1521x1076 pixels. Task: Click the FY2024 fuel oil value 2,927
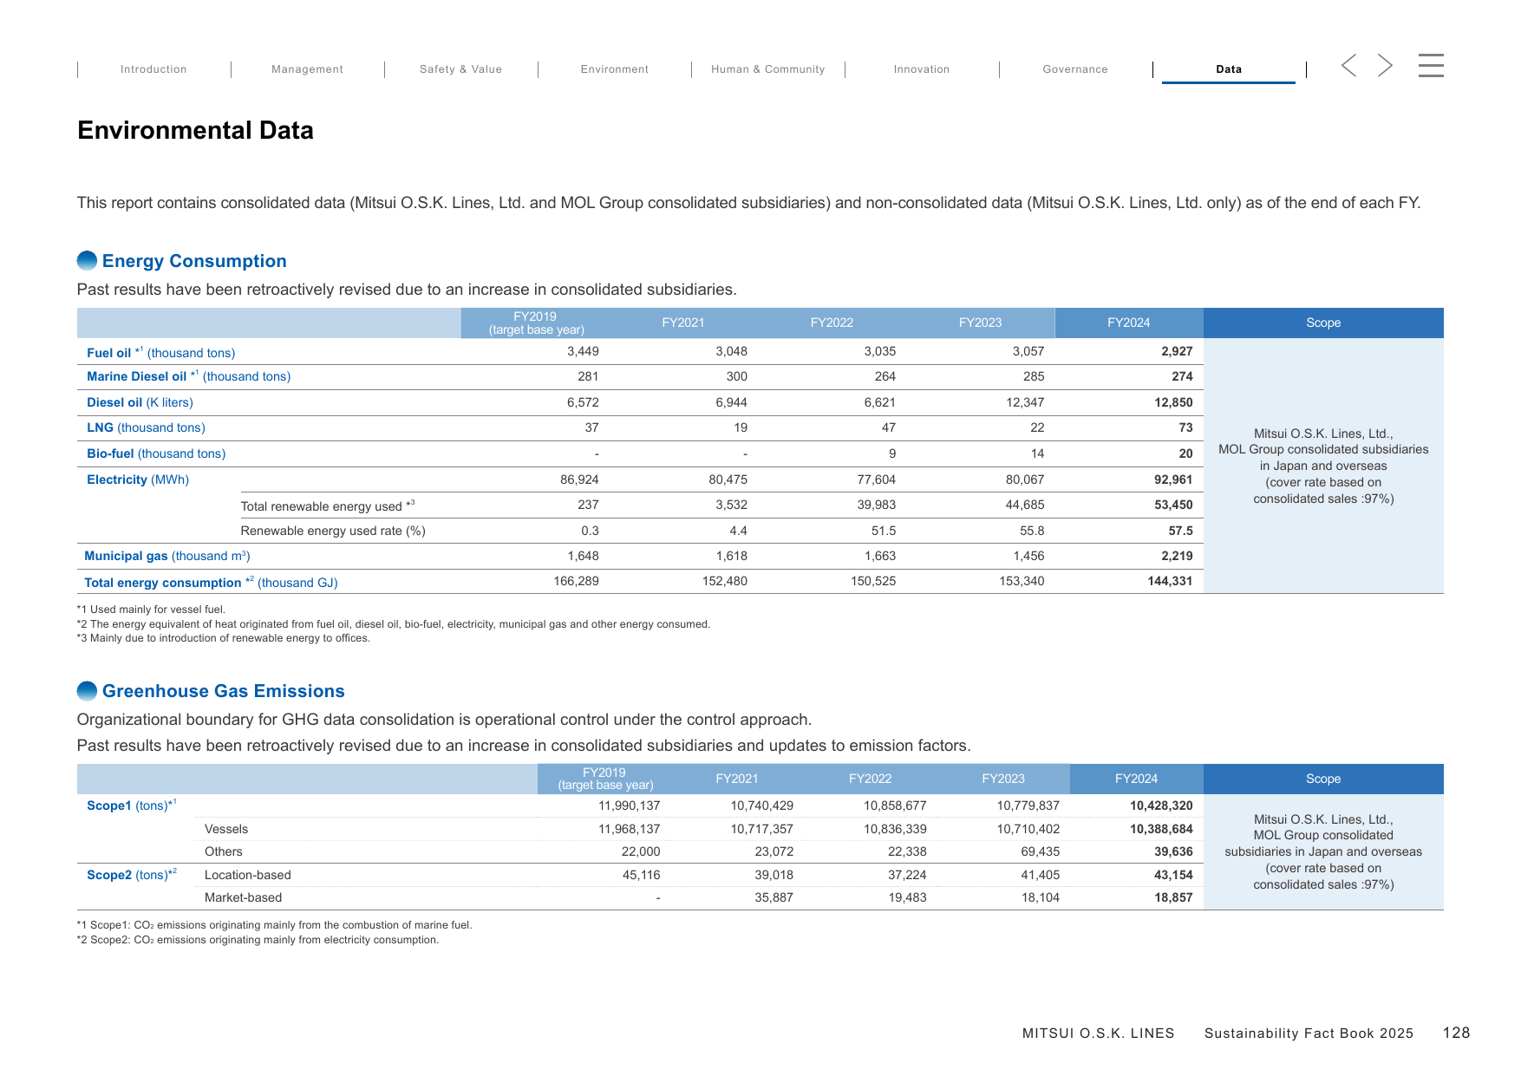1177,351
